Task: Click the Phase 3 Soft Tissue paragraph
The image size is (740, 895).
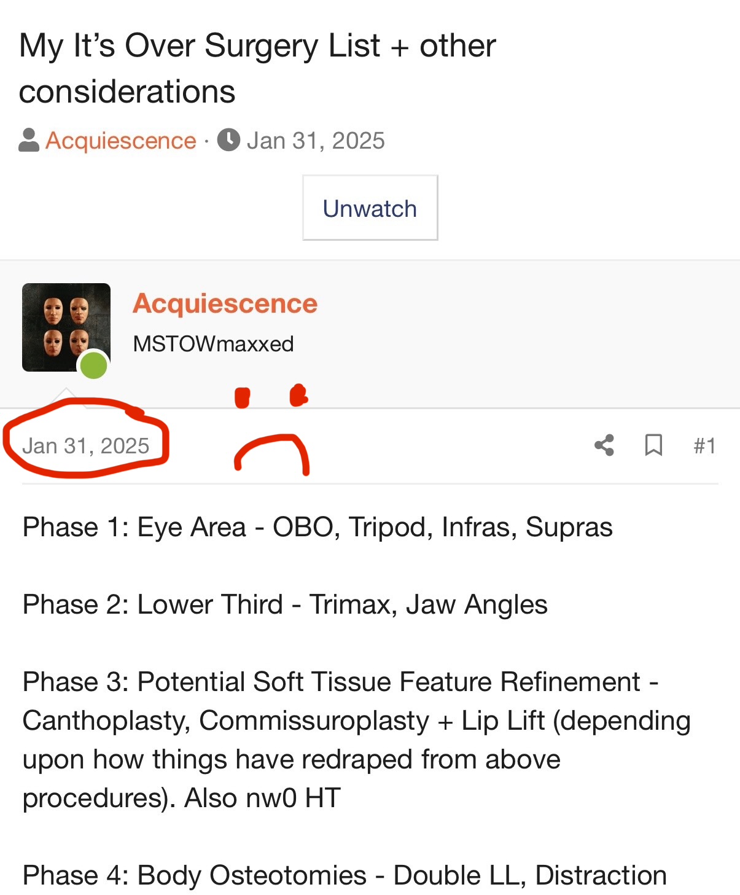Action: coord(357,740)
